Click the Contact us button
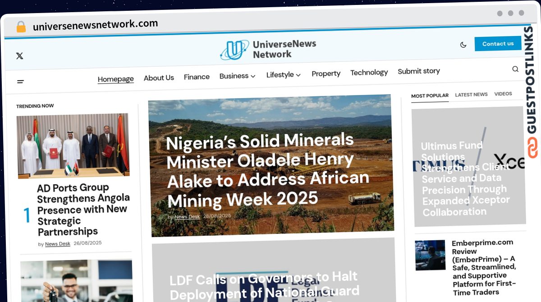Viewport: 541px width, 302px height. [x=498, y=44]
